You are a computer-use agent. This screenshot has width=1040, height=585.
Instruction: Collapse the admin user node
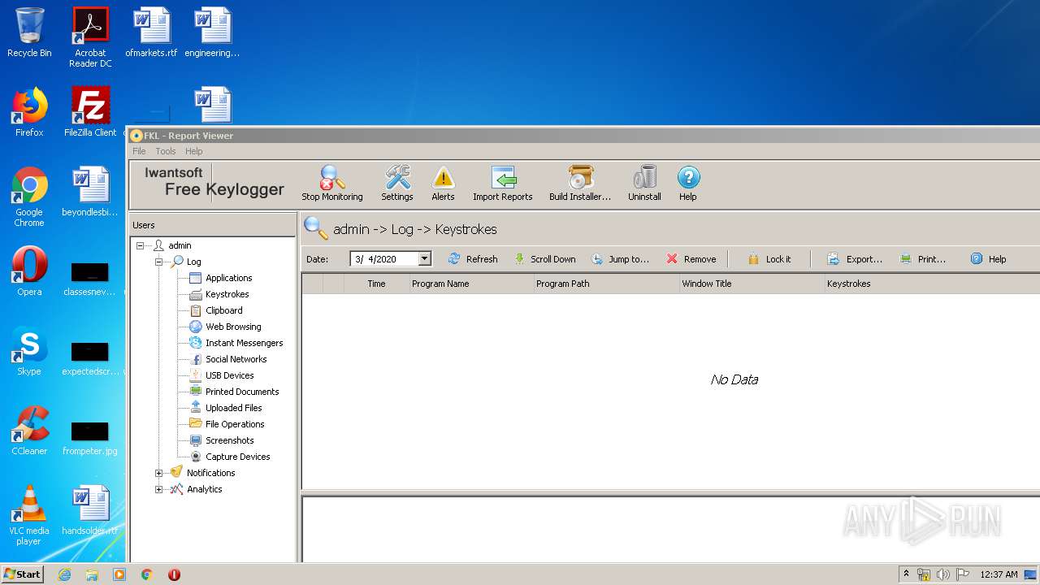coord(140,245)
